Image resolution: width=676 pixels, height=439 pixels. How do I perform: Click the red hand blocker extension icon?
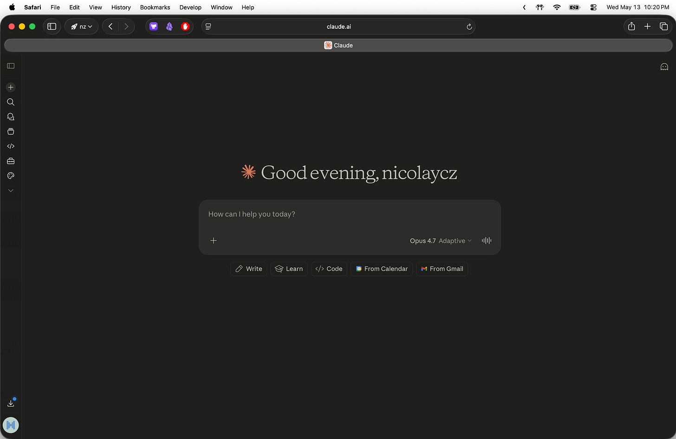(x=185, y=26)
